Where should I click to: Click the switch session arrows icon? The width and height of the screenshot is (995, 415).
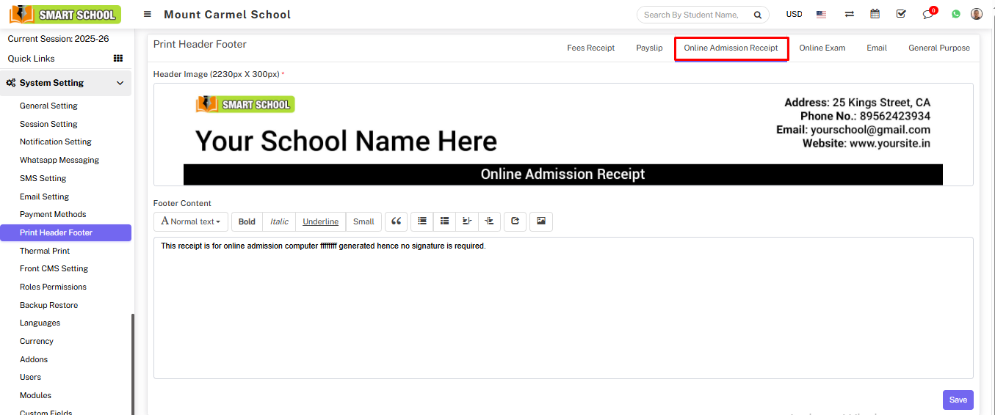pos(849,14)
